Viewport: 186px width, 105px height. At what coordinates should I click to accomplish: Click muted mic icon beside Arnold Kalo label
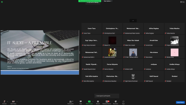coord(145,45)
